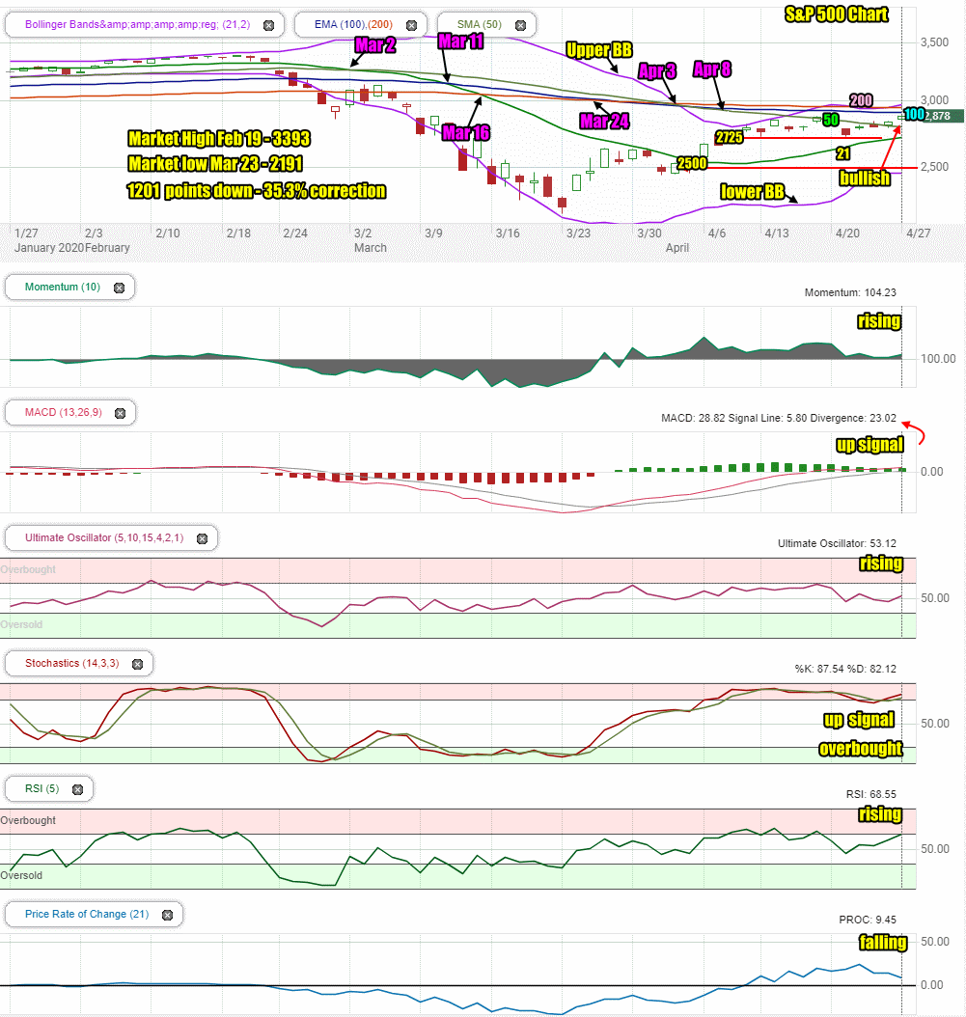Click the Price Rate of Change label
Image resolution: width=966 pixels, height=1017 pixels.
[87, 914]
